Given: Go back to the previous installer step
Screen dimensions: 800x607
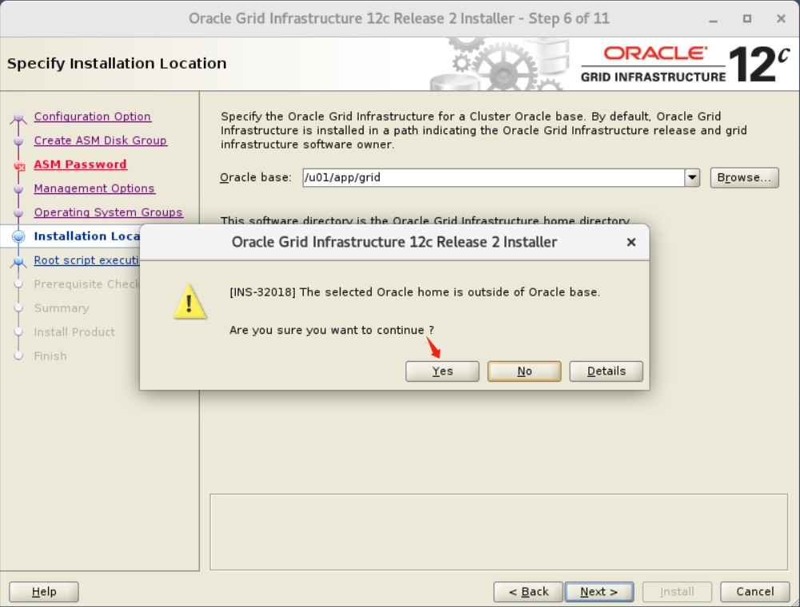Looking at the screenshot, I should pyautogui.click(x=528, y=591).
